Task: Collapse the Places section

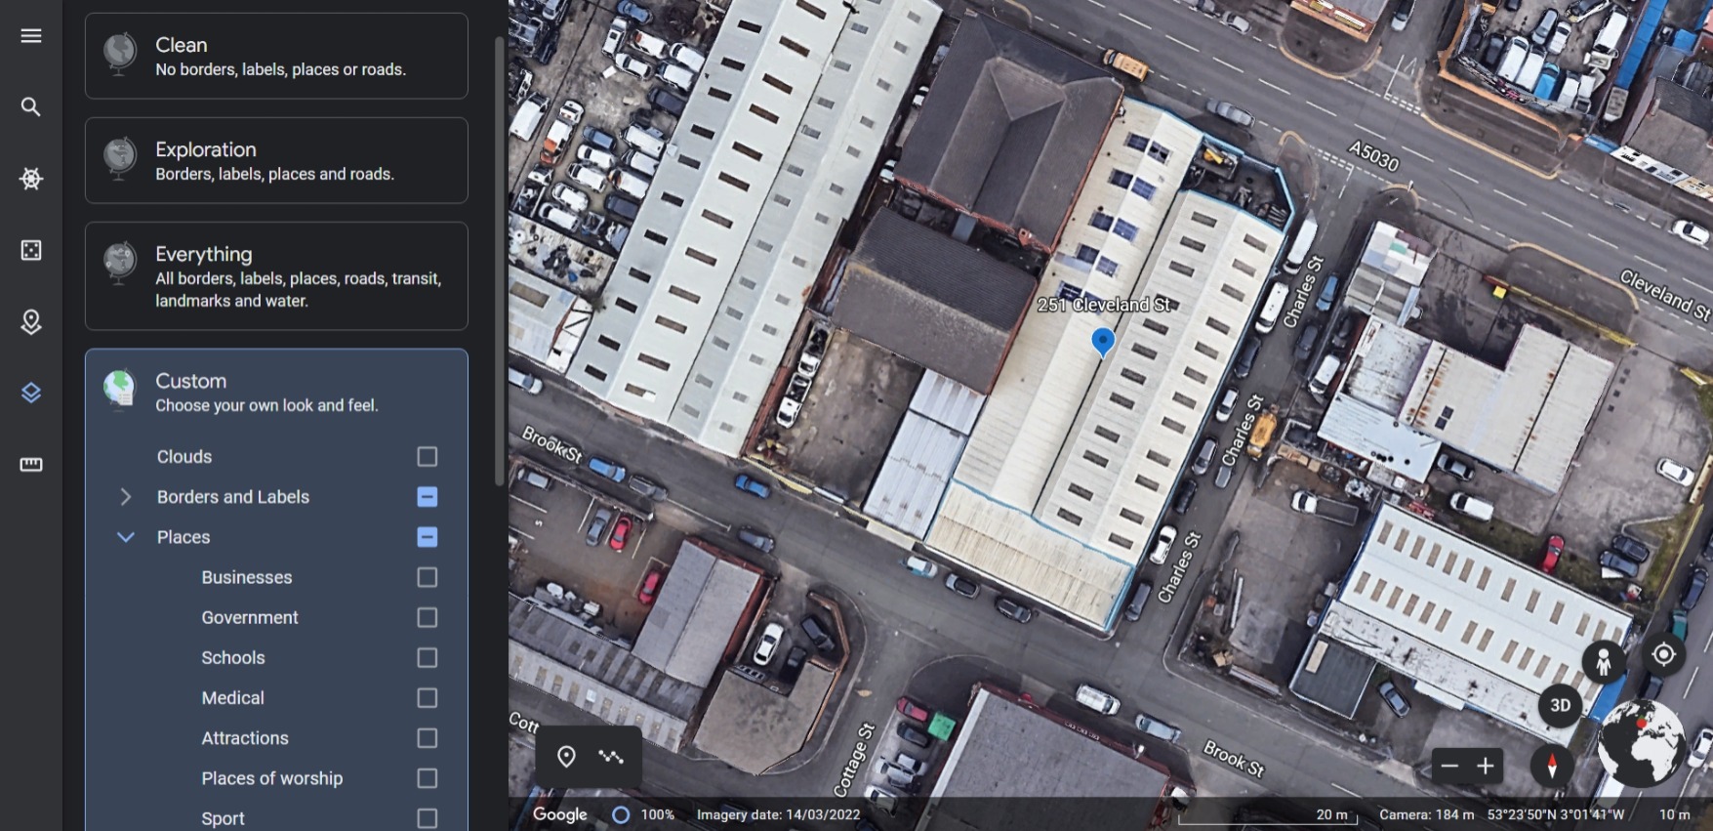Action: 125,537
